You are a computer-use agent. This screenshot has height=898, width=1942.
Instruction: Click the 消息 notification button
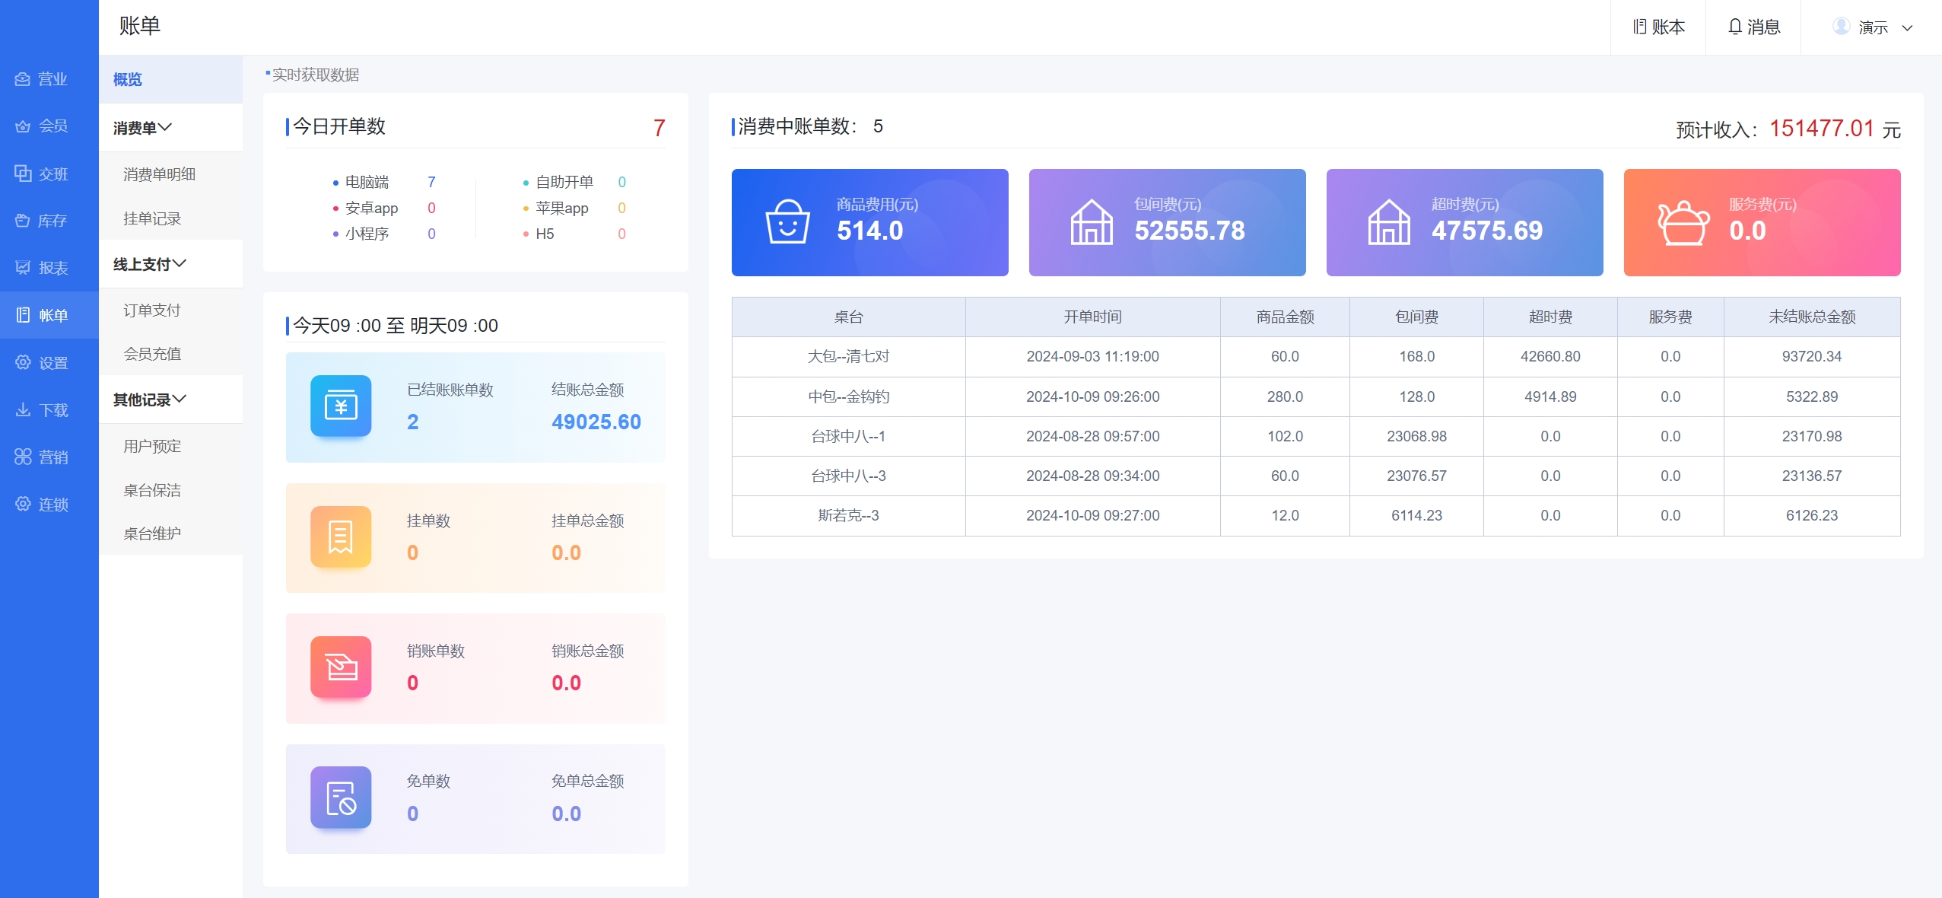[x=1753, y=27]
